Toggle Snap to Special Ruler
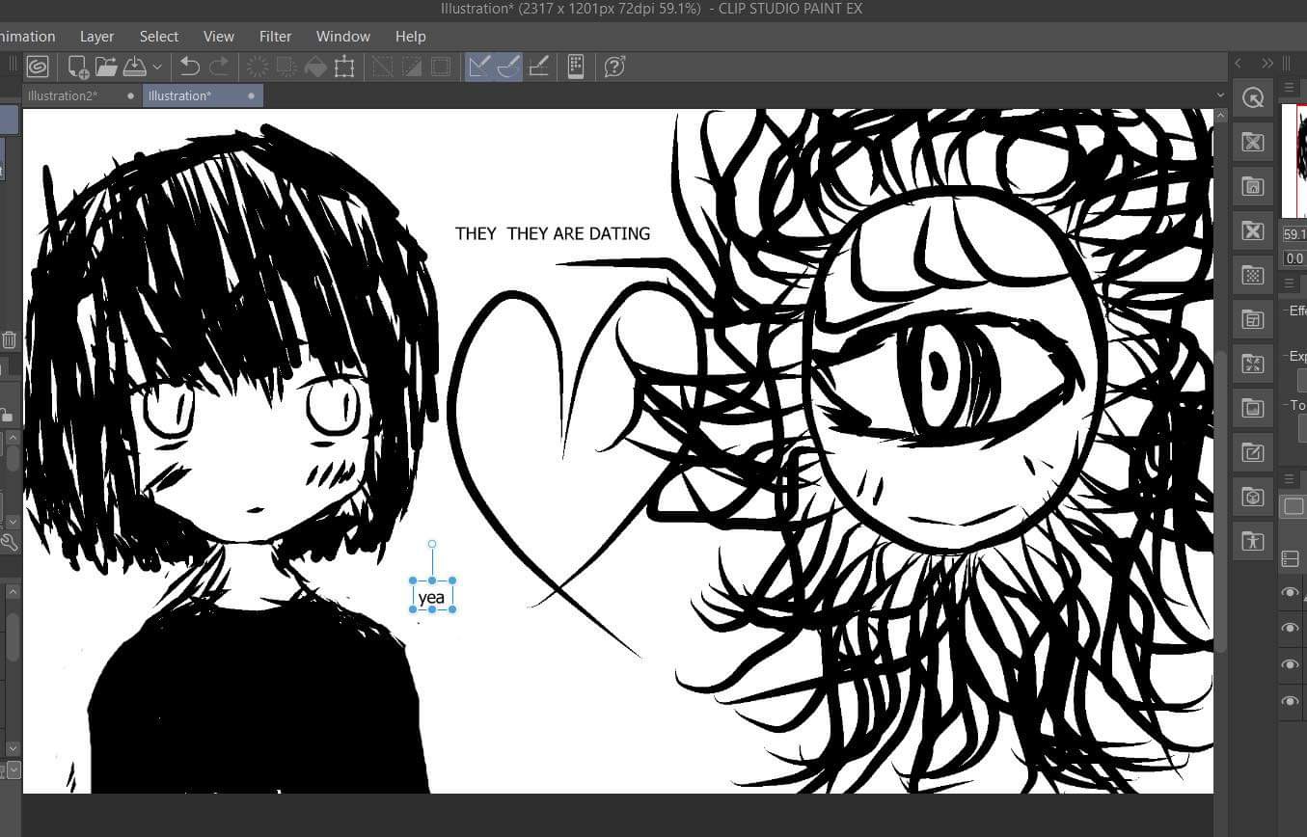The height and width of the screenshot is (837, 1307). coord(508,67)
